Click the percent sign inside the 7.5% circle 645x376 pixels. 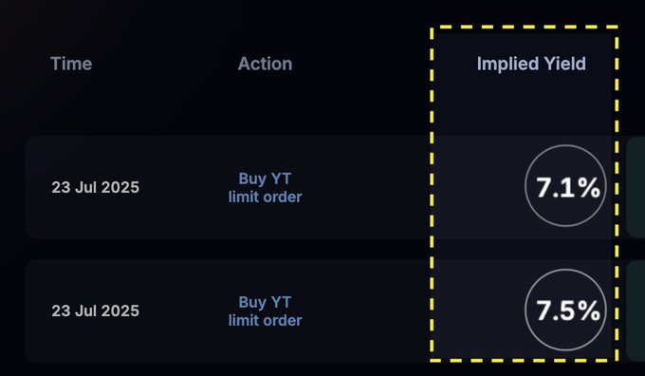pos(589,310)
